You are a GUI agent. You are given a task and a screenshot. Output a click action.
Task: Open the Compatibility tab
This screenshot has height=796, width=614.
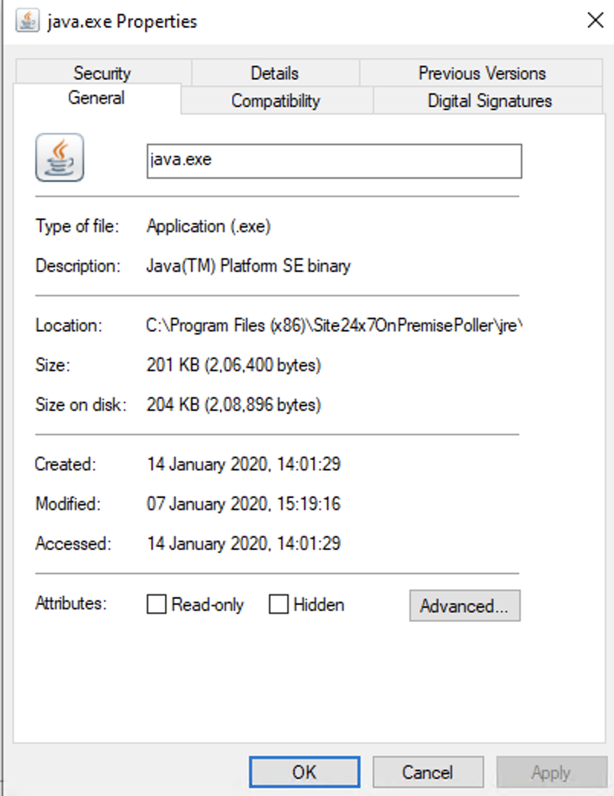276,101
